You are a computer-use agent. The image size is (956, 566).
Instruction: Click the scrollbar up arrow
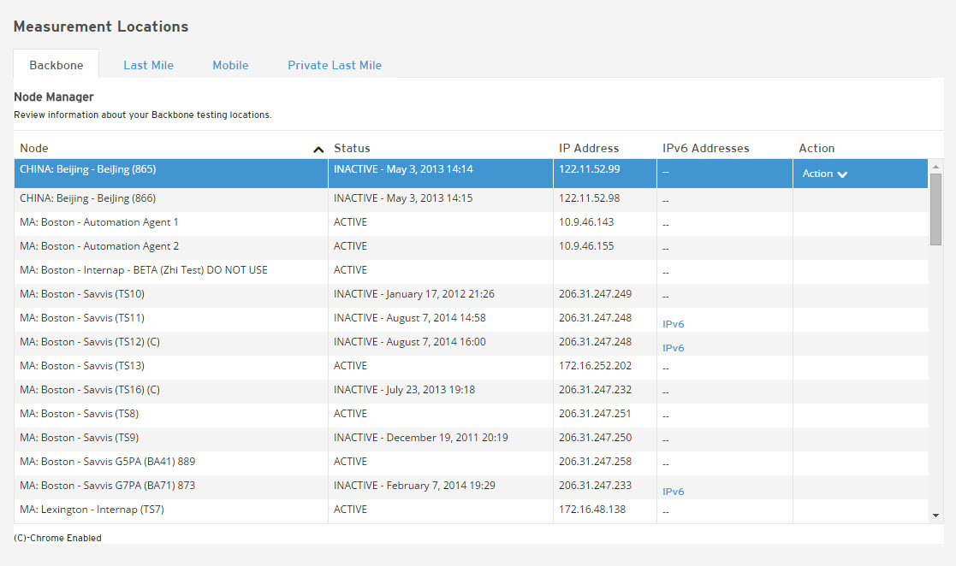935,167
